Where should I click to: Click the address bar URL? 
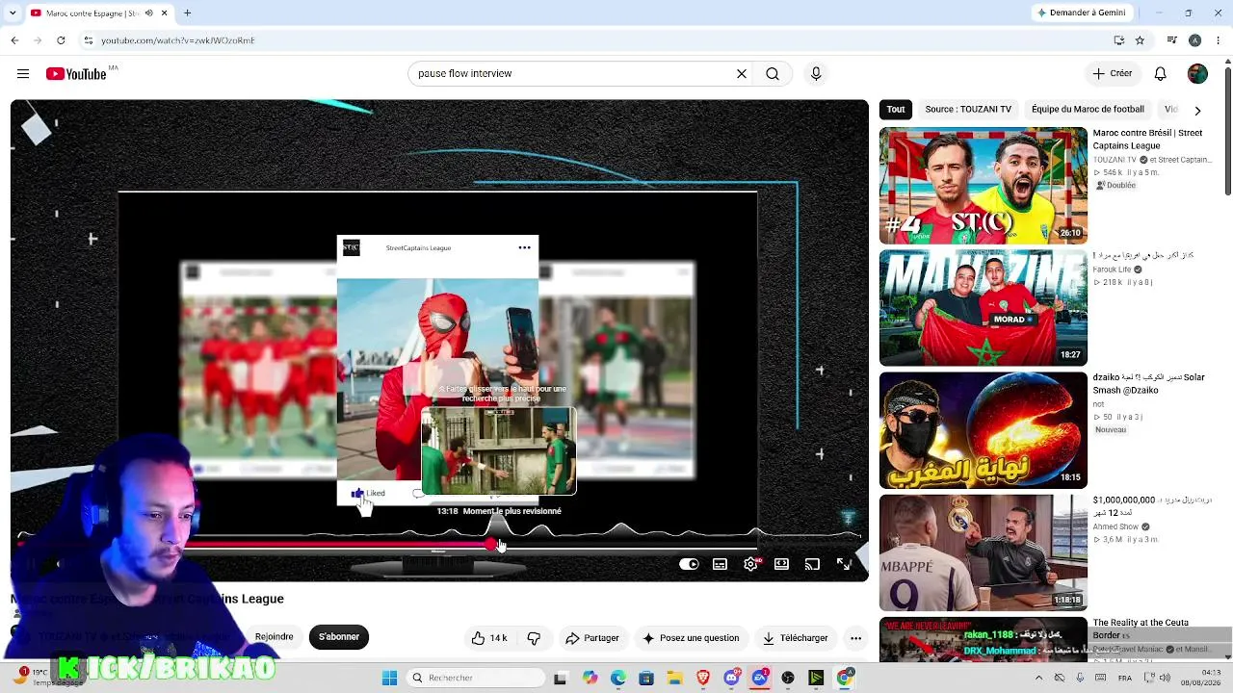point(178,40)
